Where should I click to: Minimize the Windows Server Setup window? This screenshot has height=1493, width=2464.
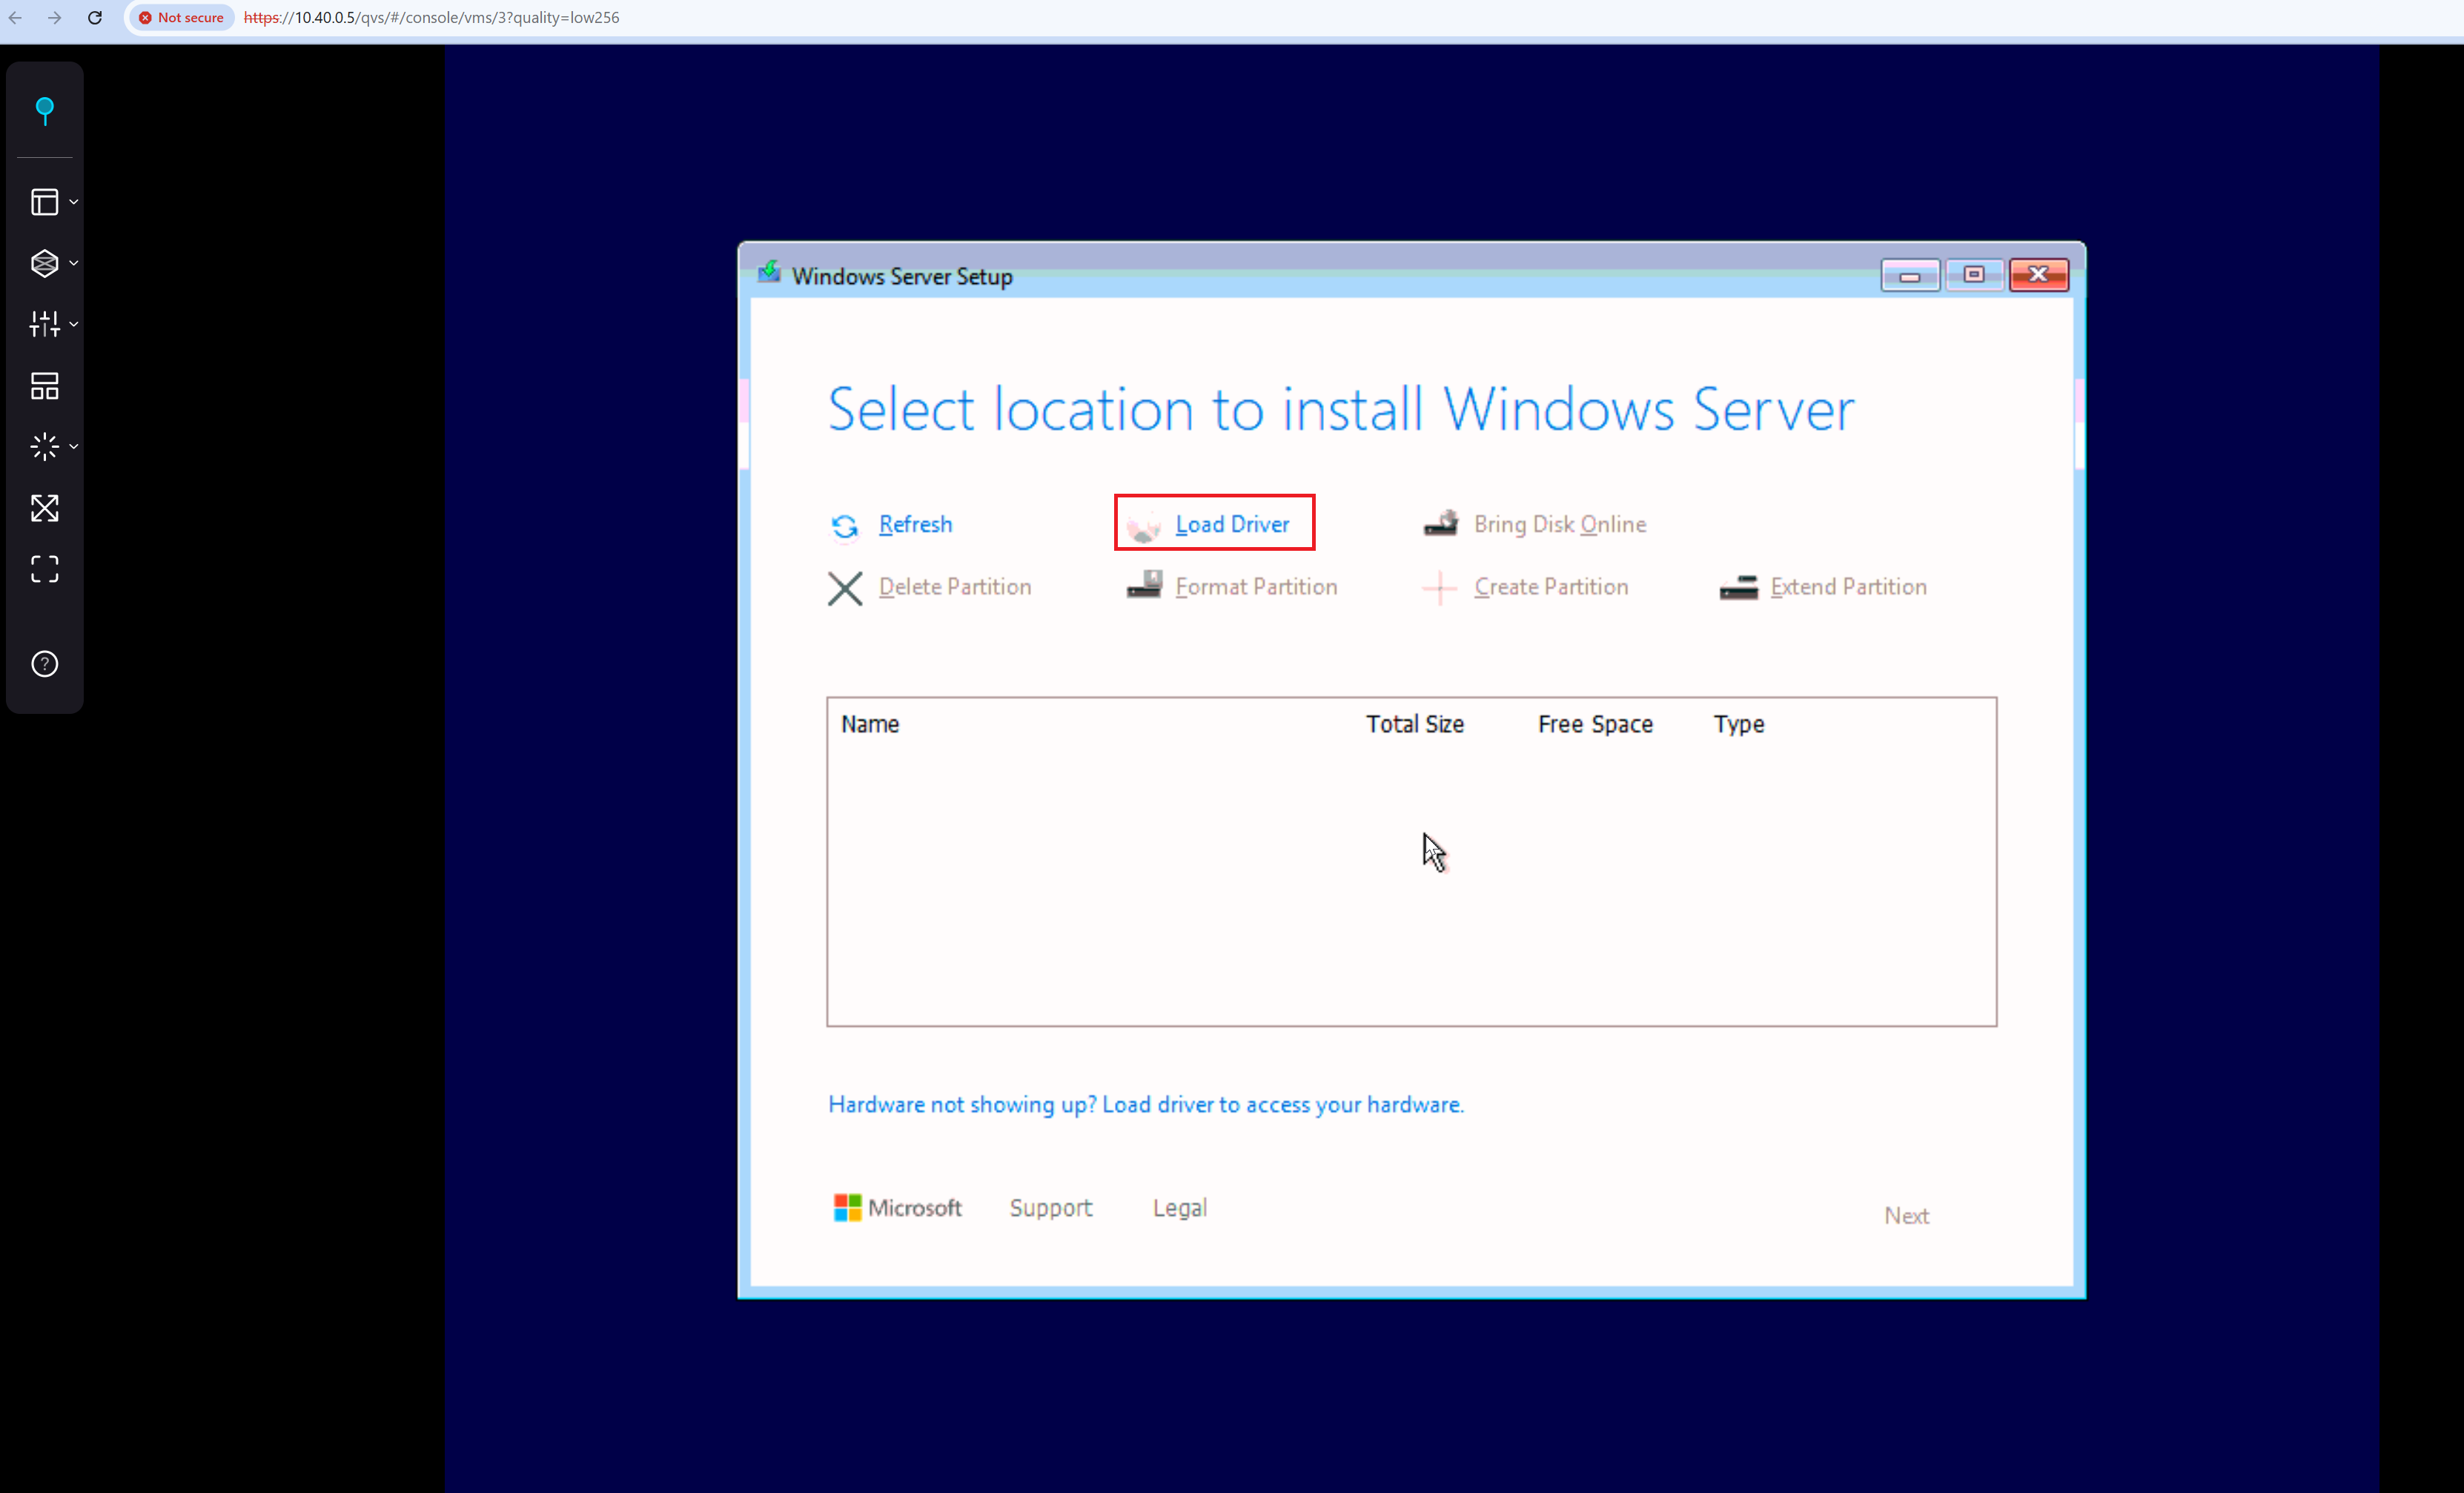[1910, 275]
